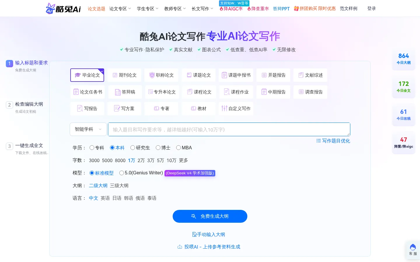Viewport: 420px width, 262px height.
Task: Set word count to 1万
Action: click(132, 160)
